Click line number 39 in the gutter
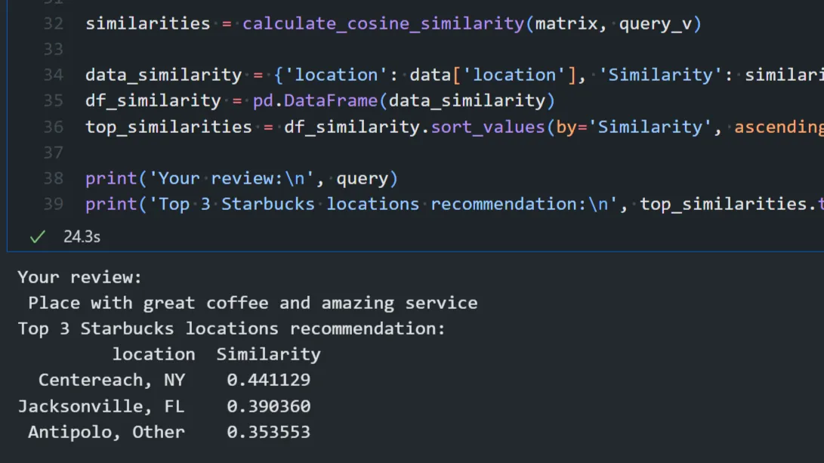 (x=53, y=204)
